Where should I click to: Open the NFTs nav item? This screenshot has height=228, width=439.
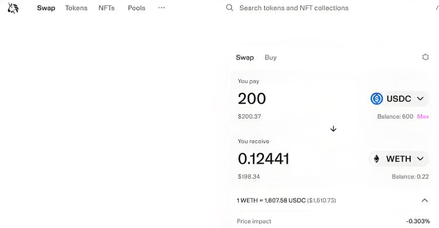click(107, 8)
